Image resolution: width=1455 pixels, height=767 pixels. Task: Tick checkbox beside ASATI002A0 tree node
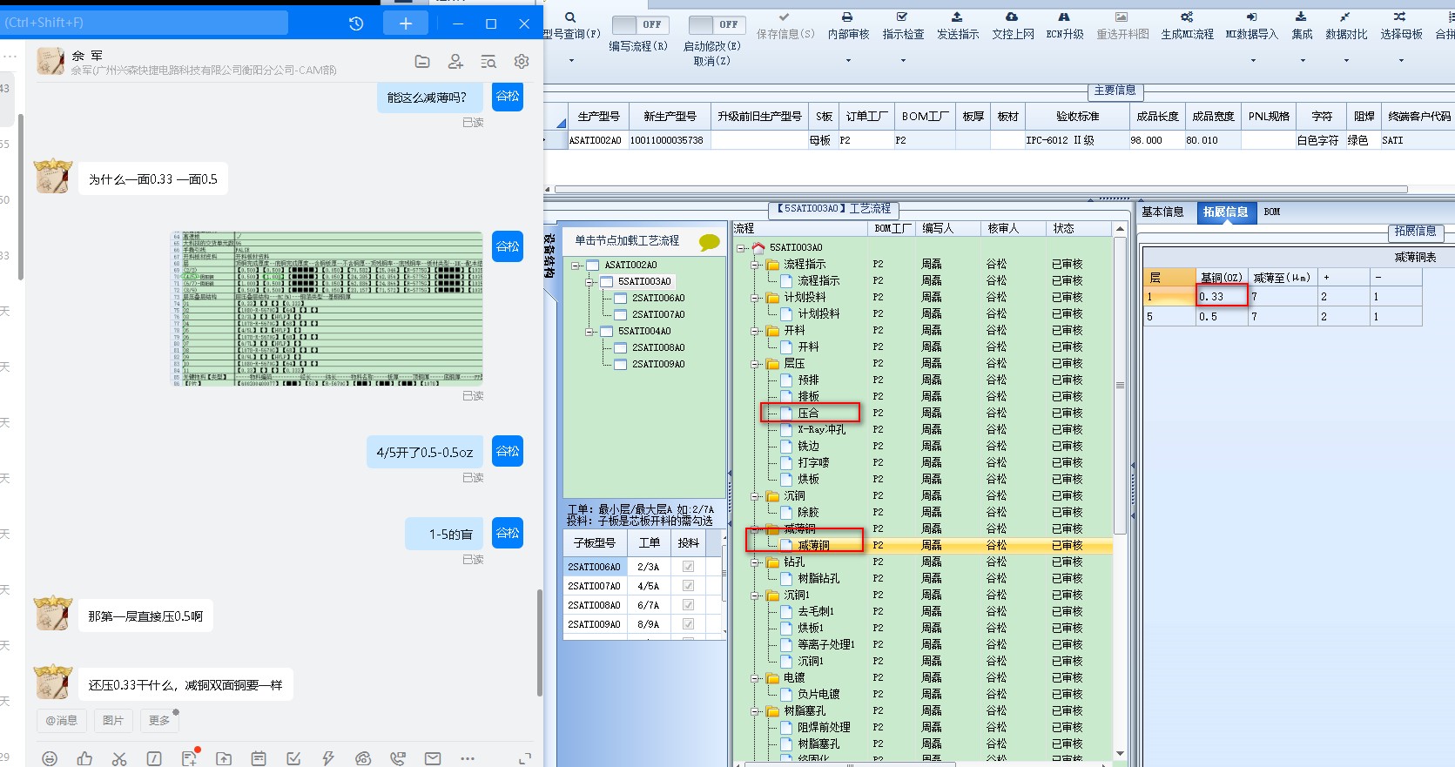[592, 266]
